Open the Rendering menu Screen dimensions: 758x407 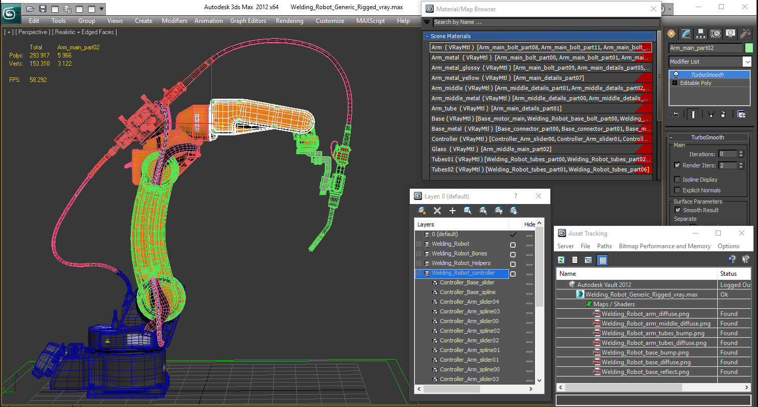coord(289,21)
